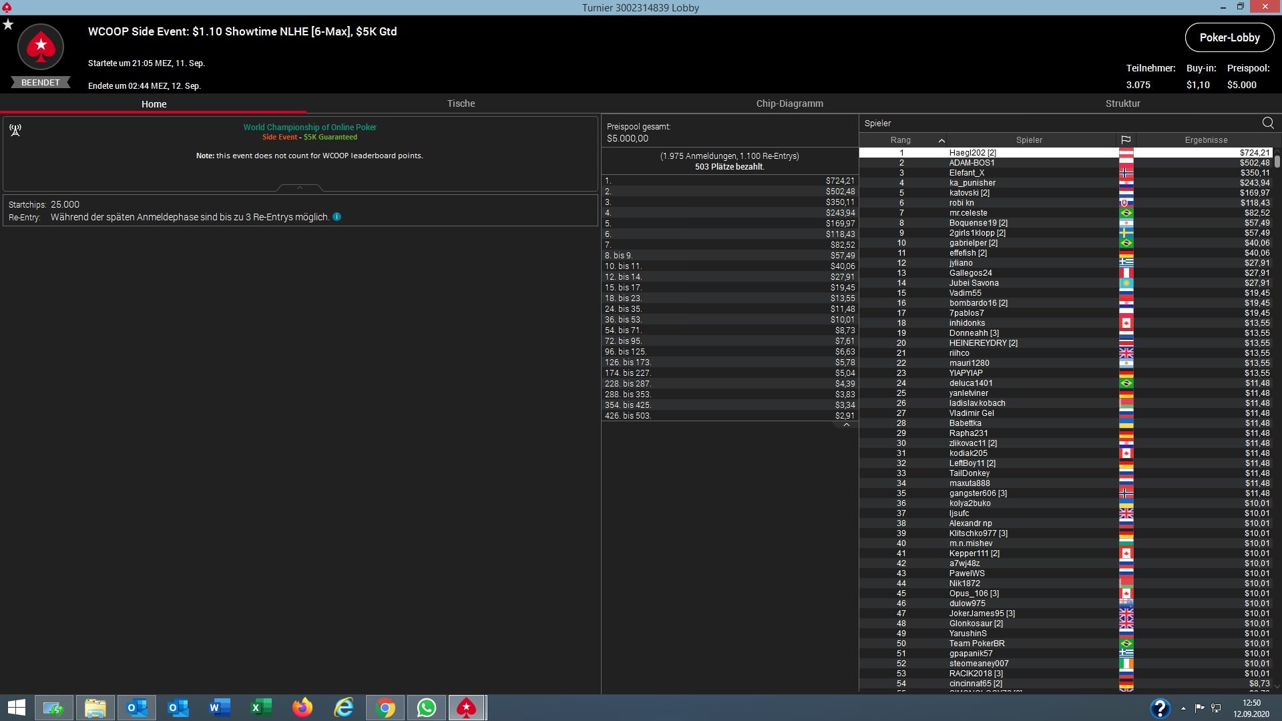This screenshot has width=1282, height=721.
Task: Click the Windows Start button
Action: 17,708
